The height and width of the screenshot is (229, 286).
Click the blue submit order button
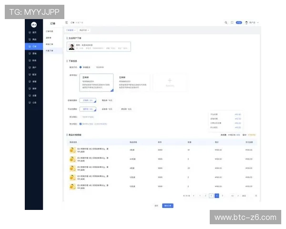coord(168,205)
